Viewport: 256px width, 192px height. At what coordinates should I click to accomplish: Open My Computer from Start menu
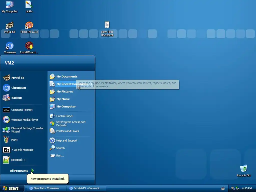[x=71, y=106]
